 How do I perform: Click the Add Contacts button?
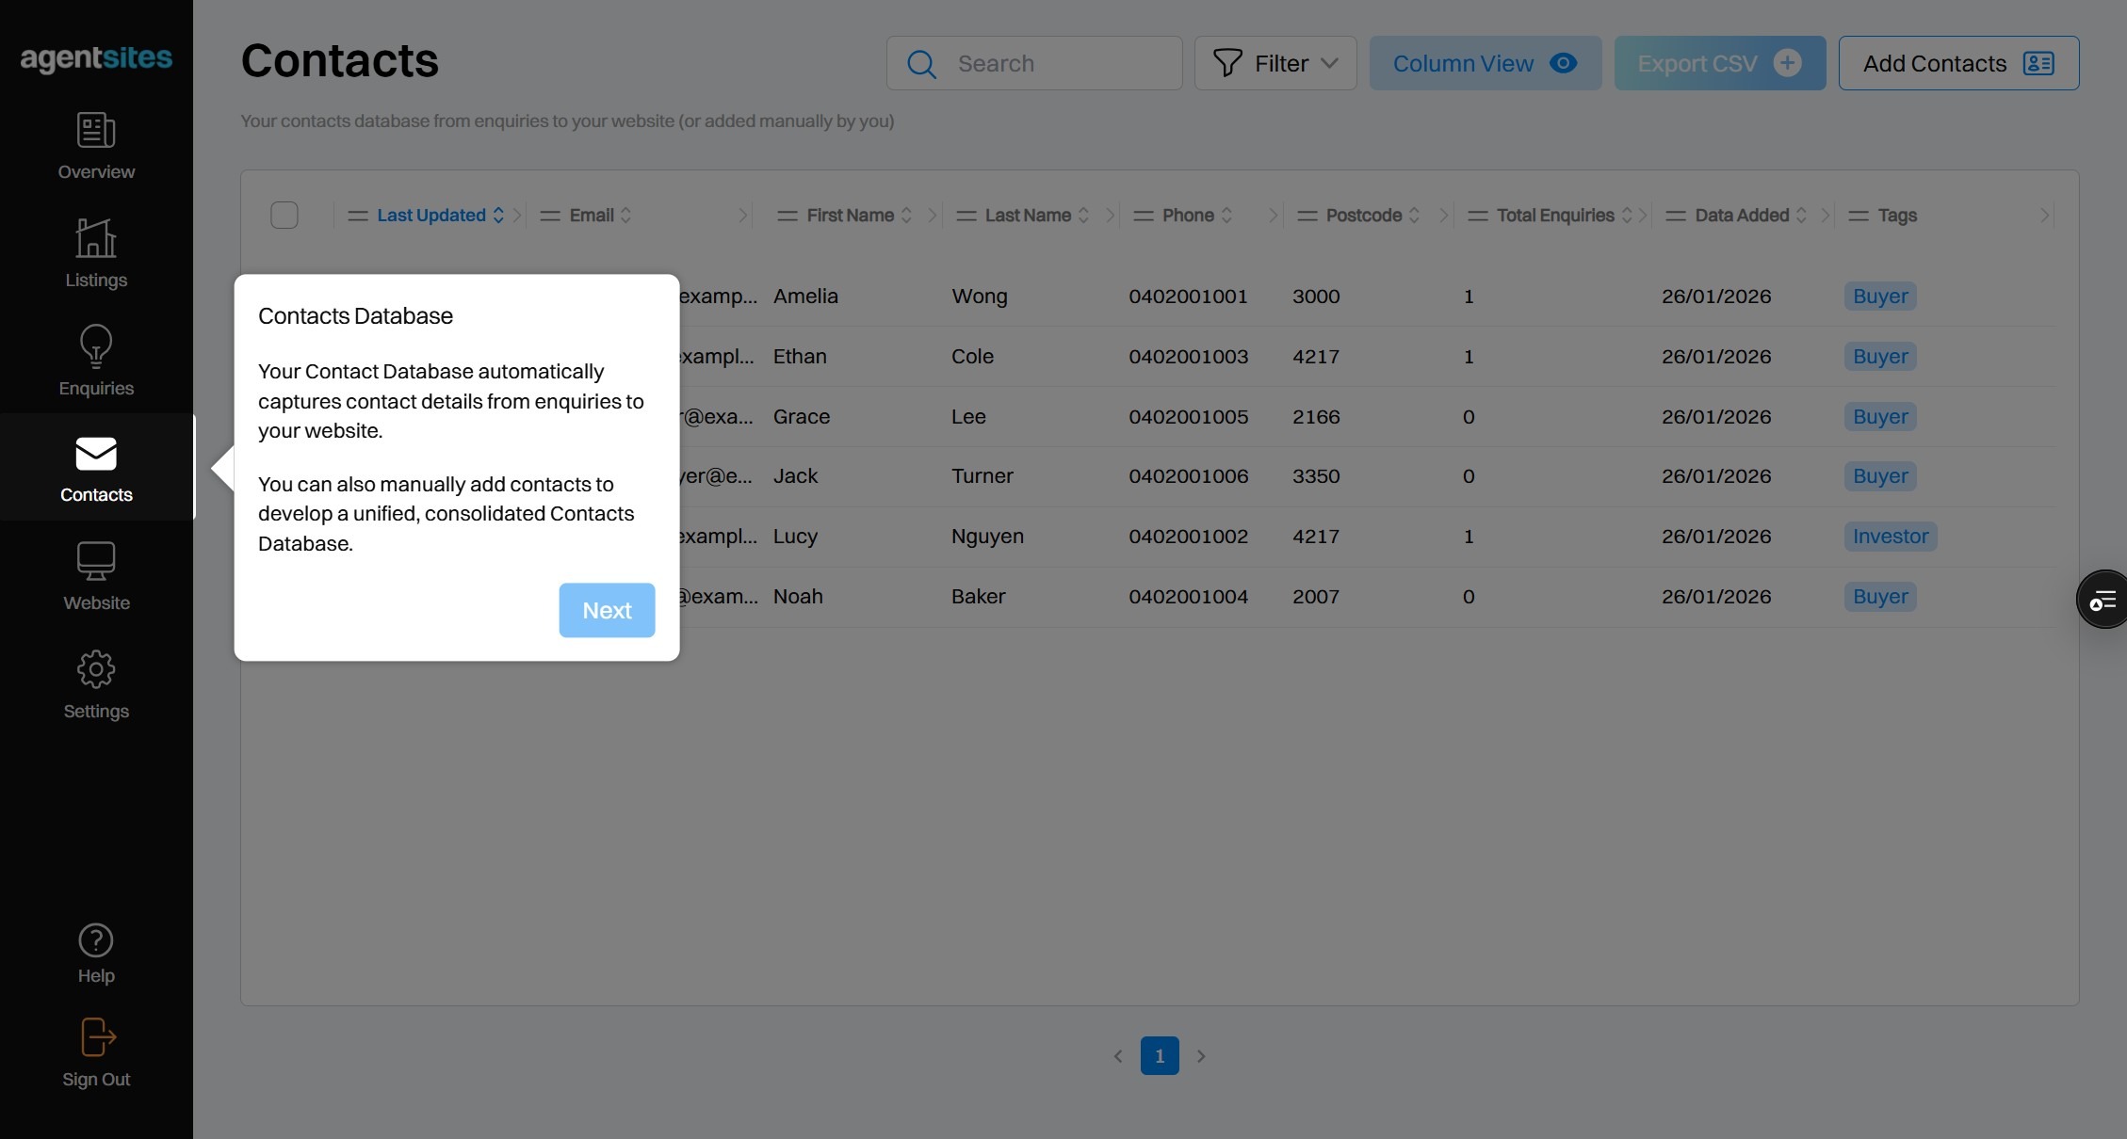click(x=1958, y=64)
